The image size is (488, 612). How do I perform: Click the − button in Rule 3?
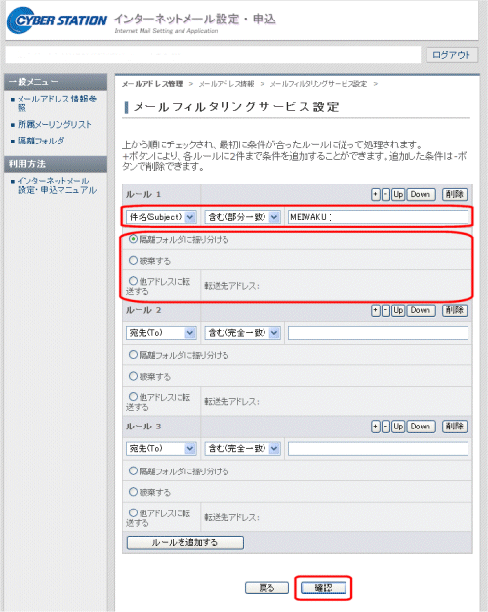coord(386,427)
